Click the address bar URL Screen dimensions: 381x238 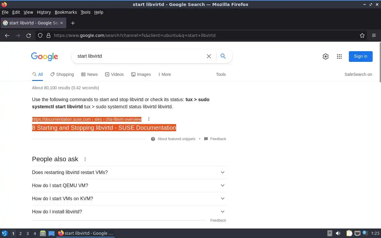tap(135, 35)
